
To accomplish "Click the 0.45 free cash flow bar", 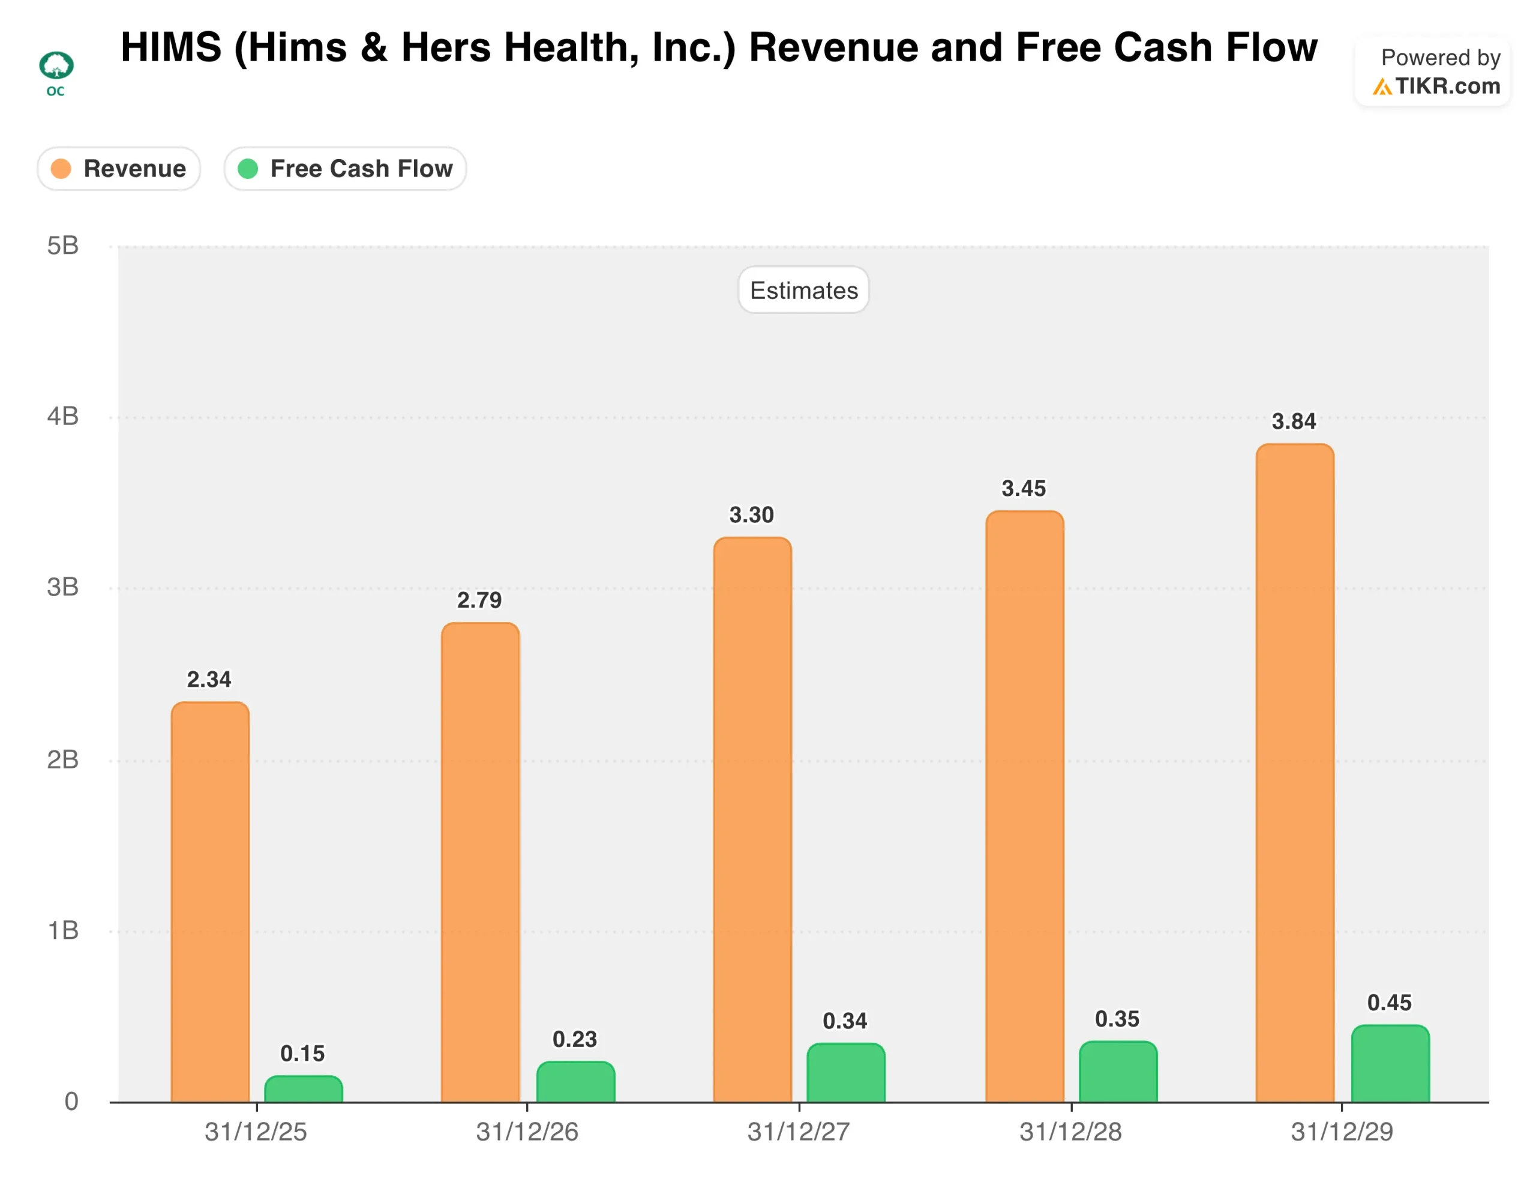I will (1390, 1064).
